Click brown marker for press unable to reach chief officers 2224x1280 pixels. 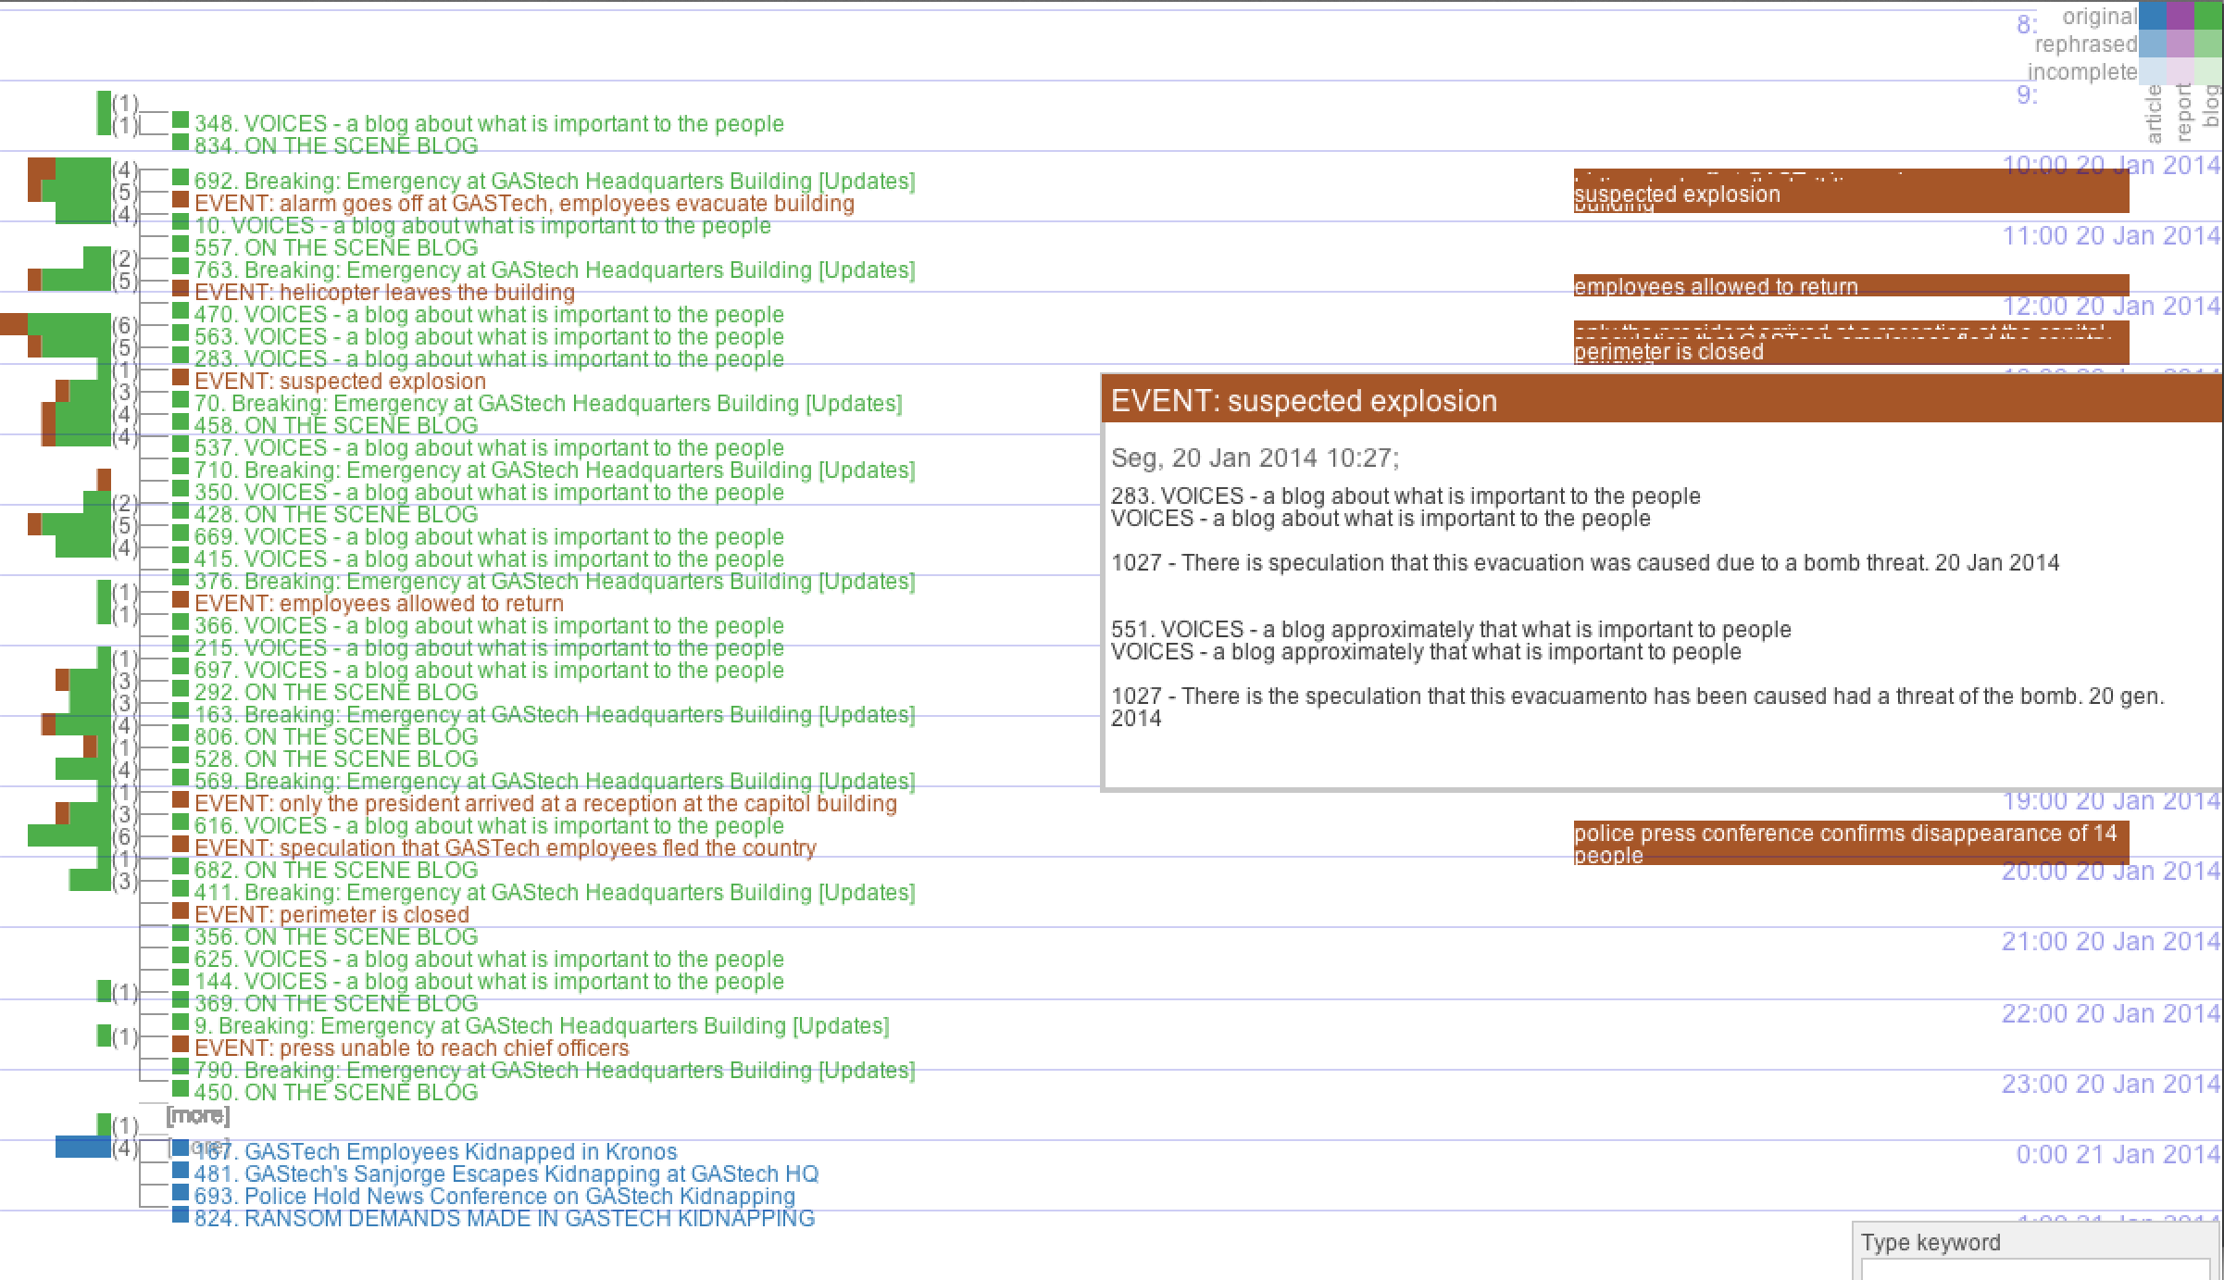[x=181, y=1045]
